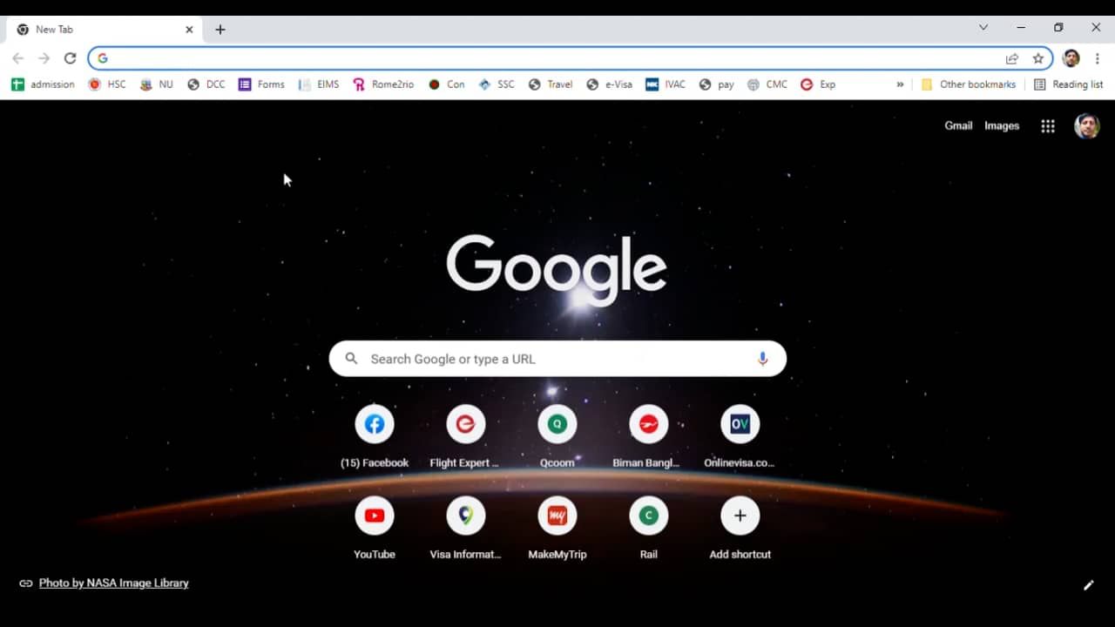Select the New Tab browser tab
This screenshot has width=1115, height=627.
[105, 30]
